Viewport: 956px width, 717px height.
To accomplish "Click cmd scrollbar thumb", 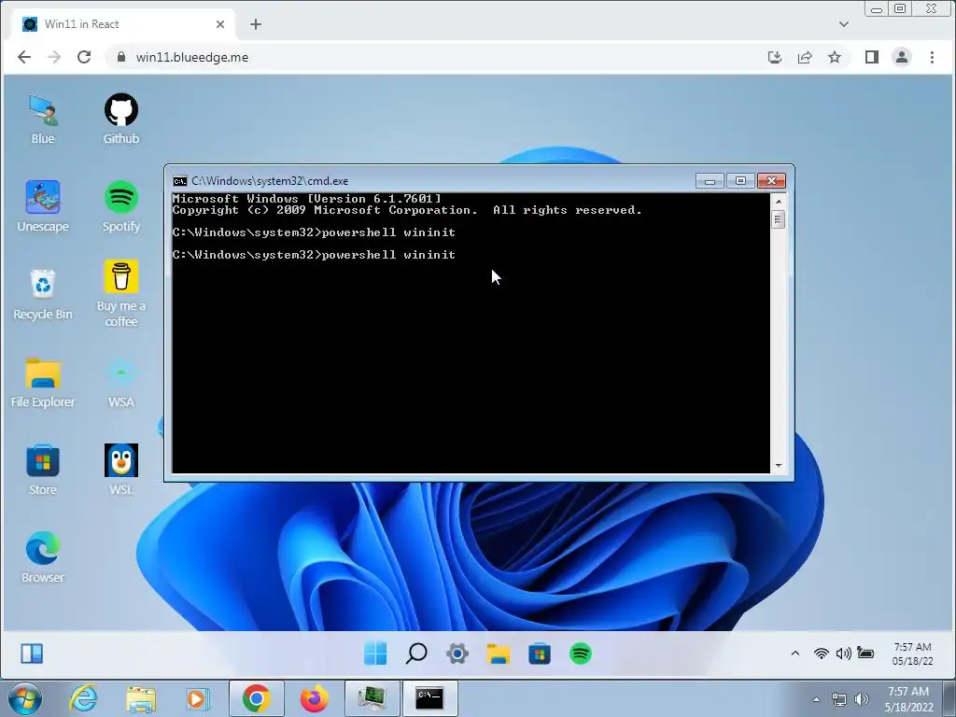I will point(779,218).
